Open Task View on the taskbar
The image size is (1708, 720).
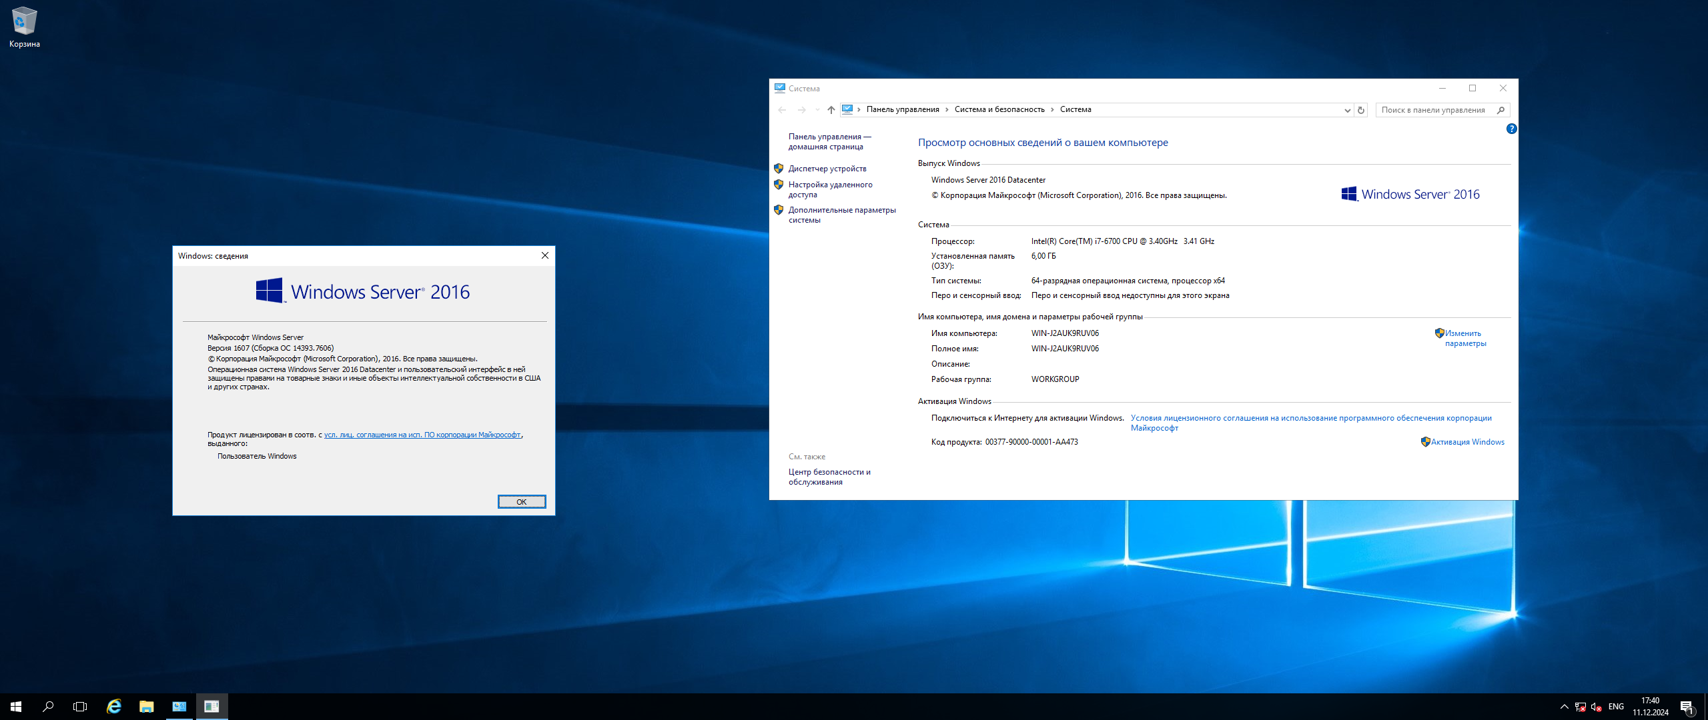(80, 707)
